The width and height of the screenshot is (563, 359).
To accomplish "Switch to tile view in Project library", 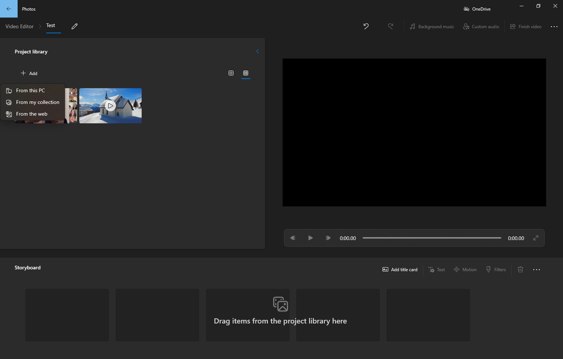I will tap(231, 73).
